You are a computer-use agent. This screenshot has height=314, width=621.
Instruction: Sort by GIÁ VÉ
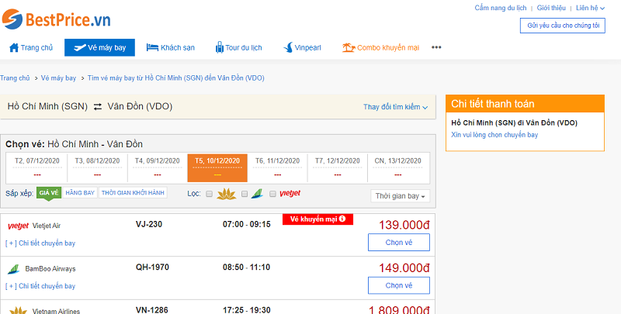coord(49,193)
